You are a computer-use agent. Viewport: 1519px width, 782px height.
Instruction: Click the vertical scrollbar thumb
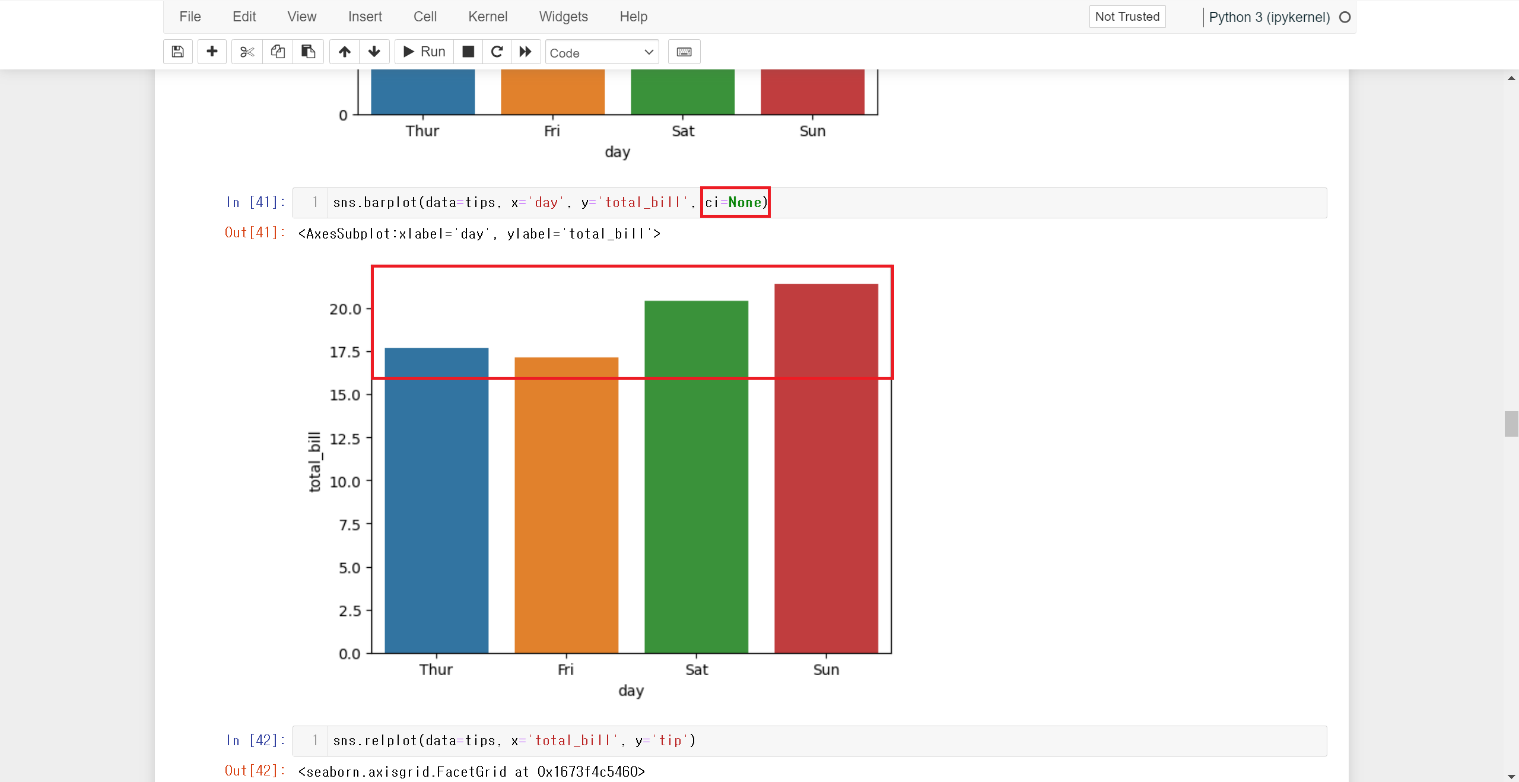click(1511, 424)
